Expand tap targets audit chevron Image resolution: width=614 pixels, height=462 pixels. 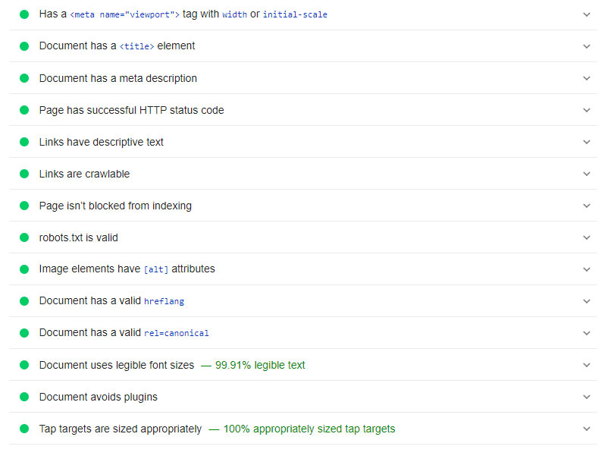586,429
